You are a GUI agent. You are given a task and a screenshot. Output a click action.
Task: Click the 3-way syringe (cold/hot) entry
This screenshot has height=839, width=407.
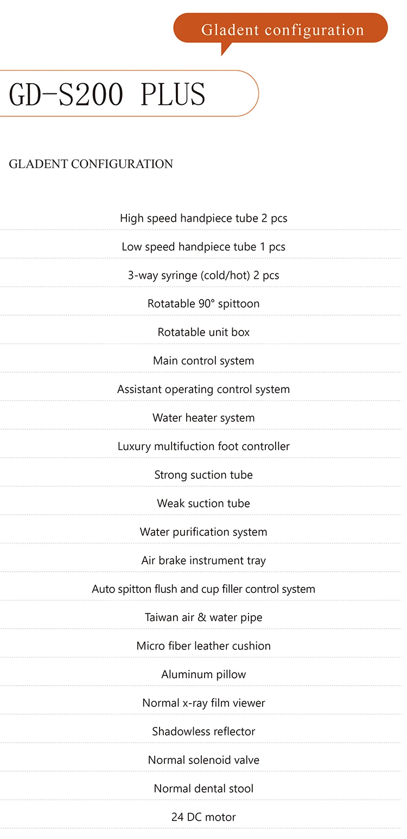203,276
